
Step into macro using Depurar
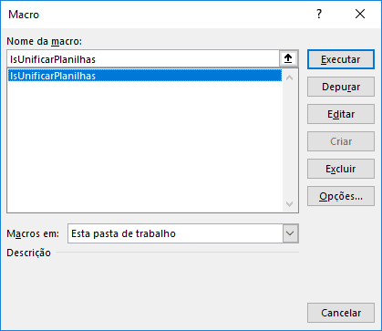click(341, 87)
